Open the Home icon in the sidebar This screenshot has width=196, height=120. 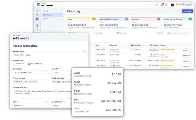[x=37, y=11]
